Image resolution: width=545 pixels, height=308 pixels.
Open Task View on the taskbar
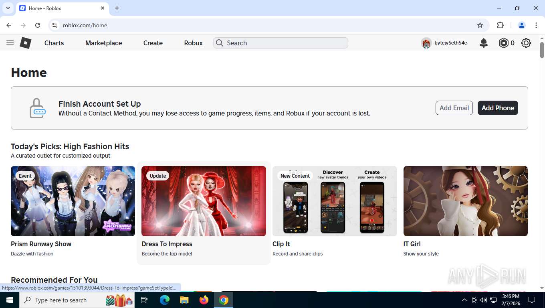tap(144, 300)
